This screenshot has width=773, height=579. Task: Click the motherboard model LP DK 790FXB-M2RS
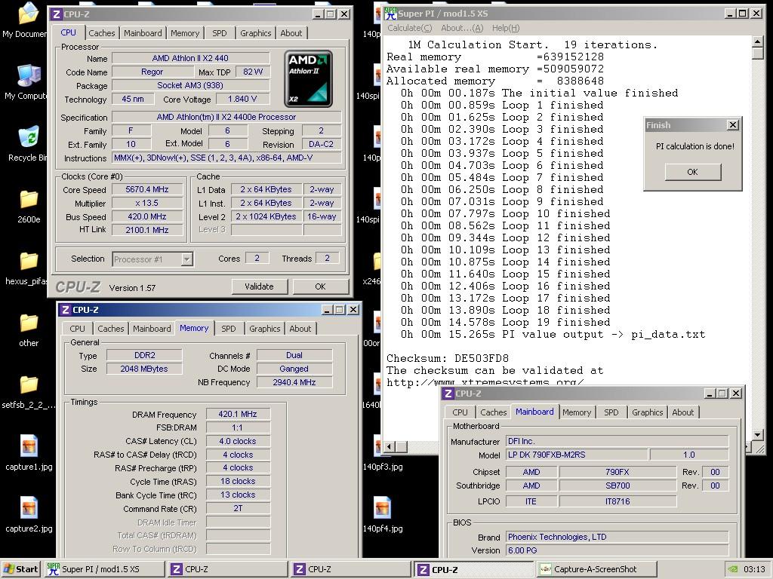tap(577, 455)
